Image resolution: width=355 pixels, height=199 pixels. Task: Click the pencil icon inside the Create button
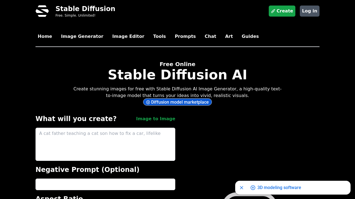[273, 11]
